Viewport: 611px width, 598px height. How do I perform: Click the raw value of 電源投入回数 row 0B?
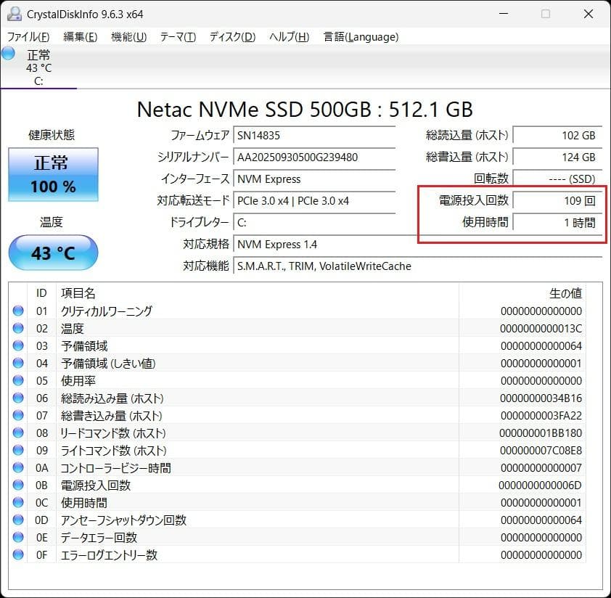coord(541,485)
